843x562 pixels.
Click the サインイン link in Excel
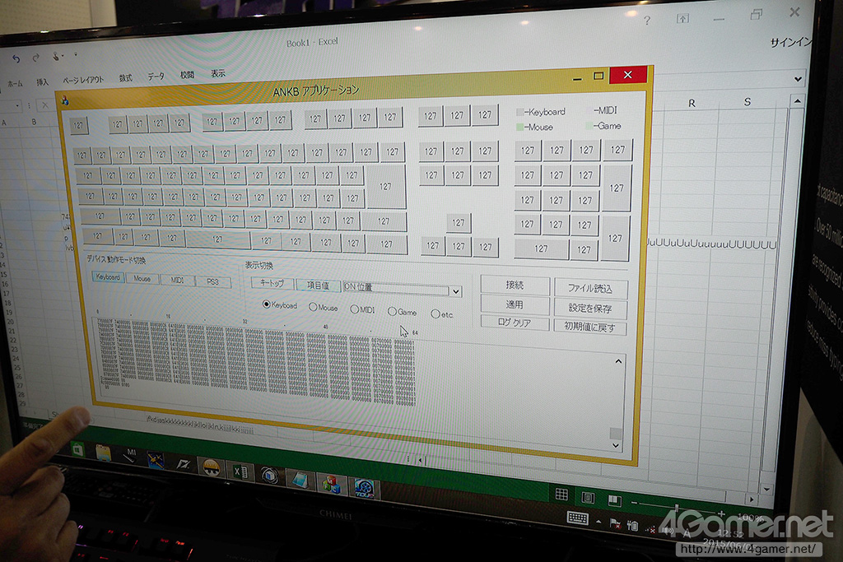coord(790,43)
